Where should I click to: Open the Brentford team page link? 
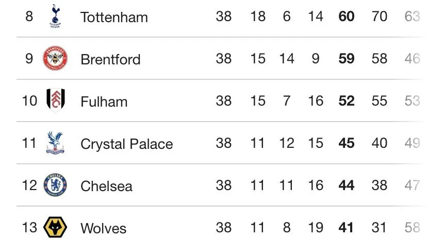pos(110,59)
